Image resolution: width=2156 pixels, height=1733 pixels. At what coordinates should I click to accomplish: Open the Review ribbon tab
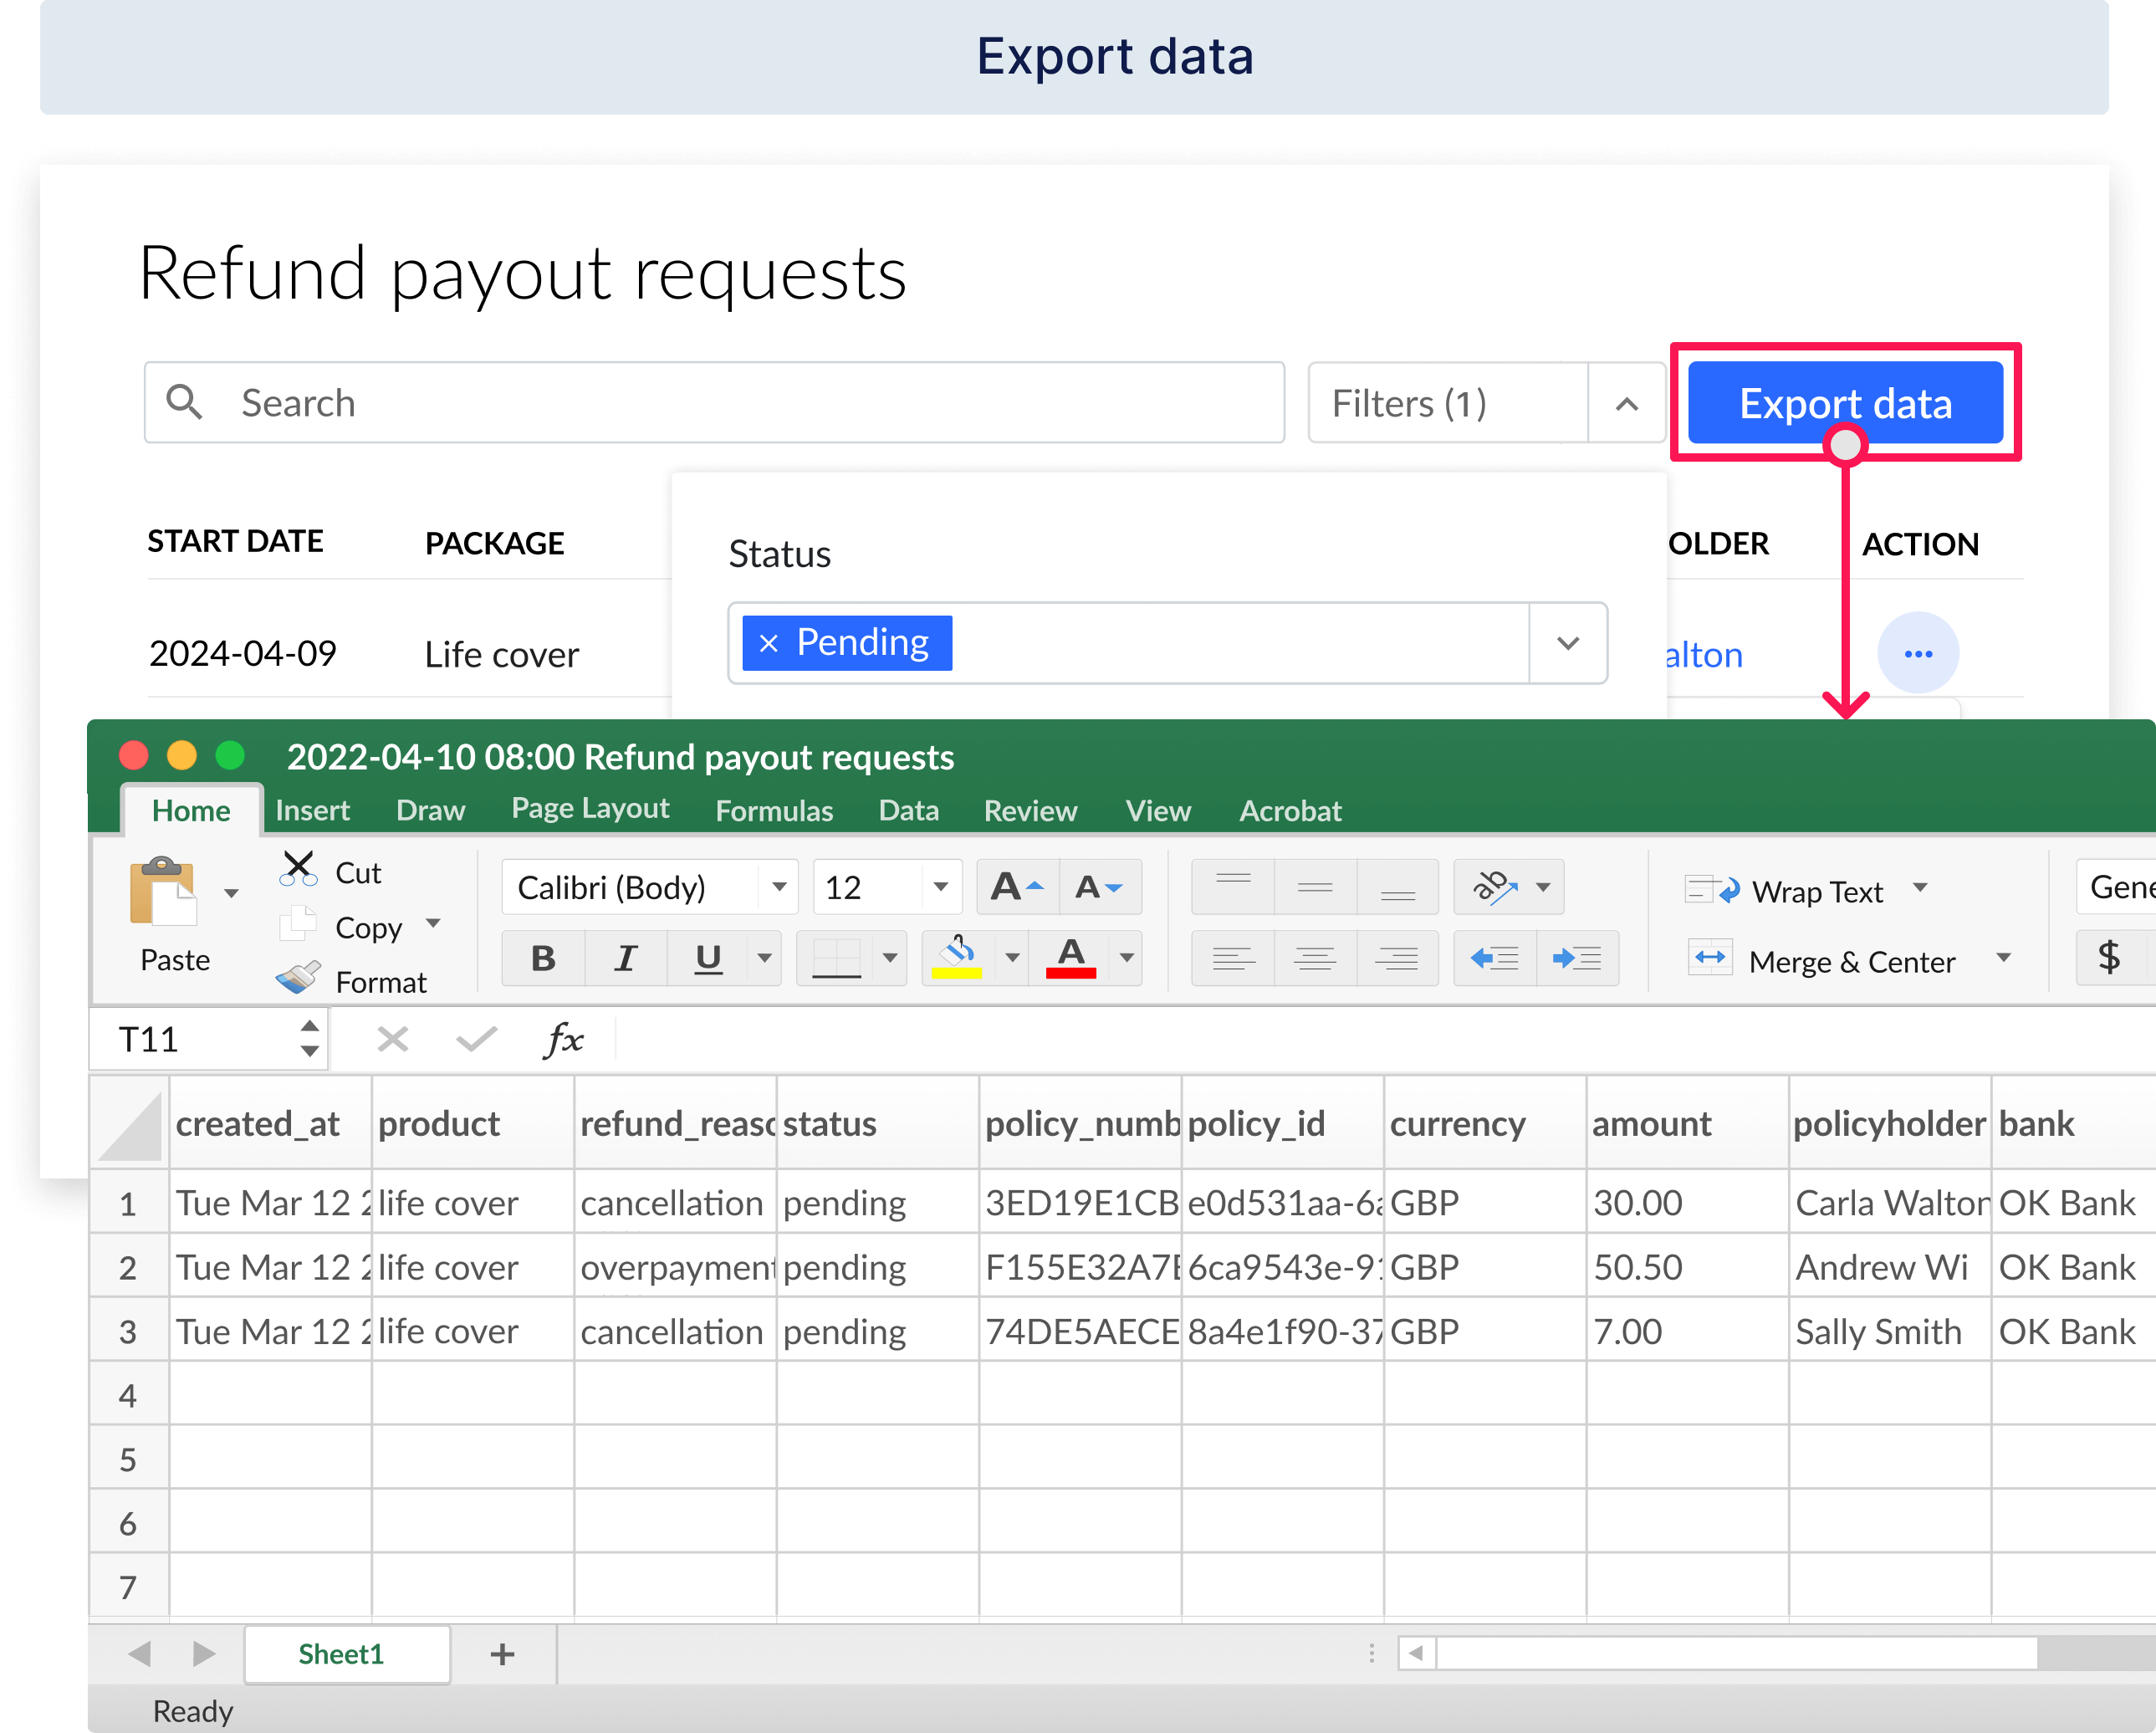coord(1030,810)
